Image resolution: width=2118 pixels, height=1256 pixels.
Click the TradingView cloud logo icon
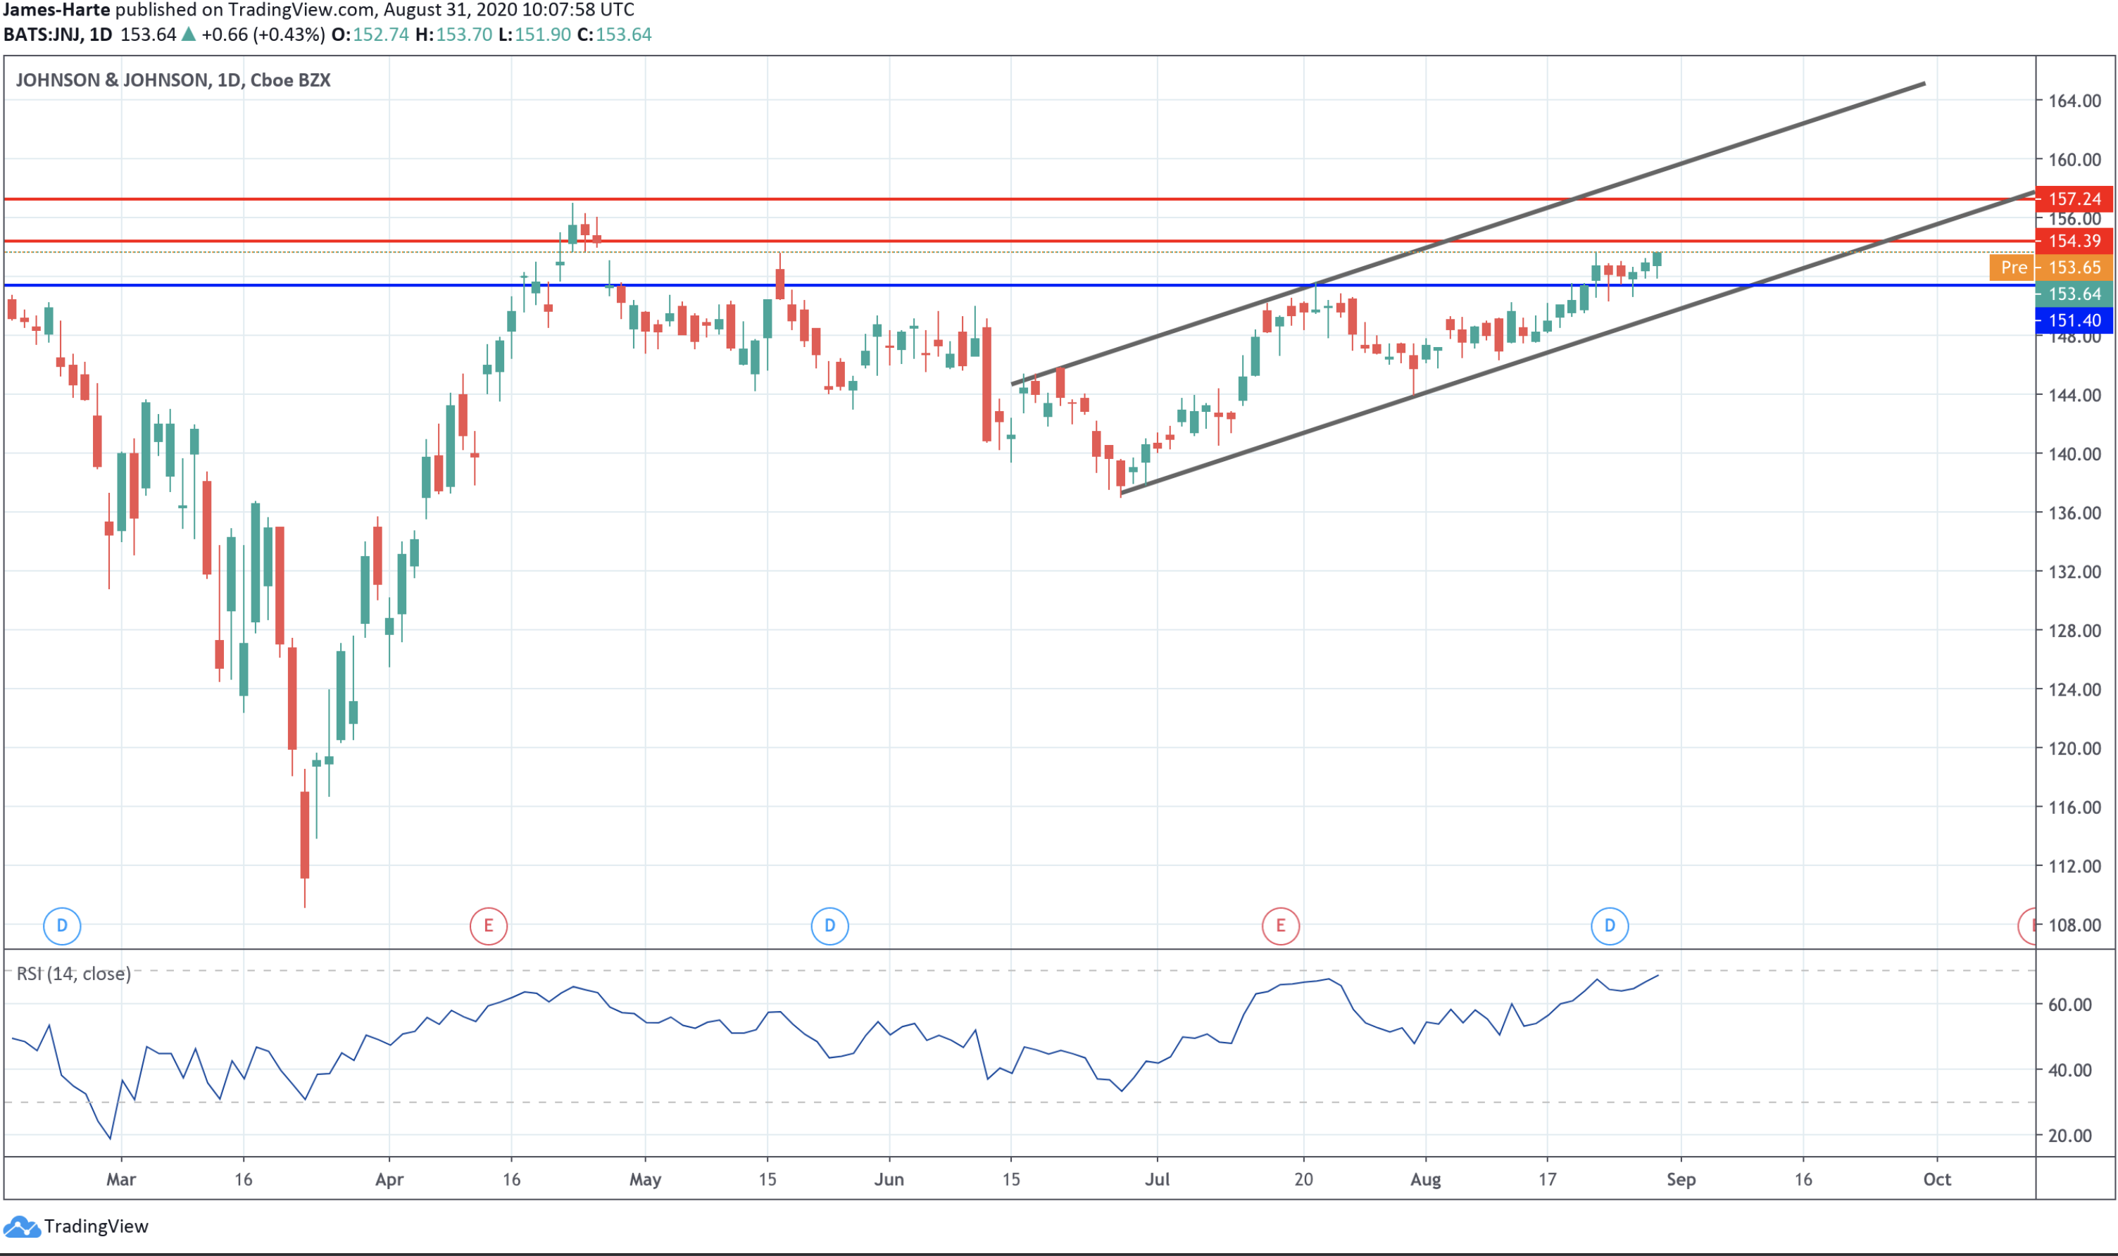coord(21,1226)
